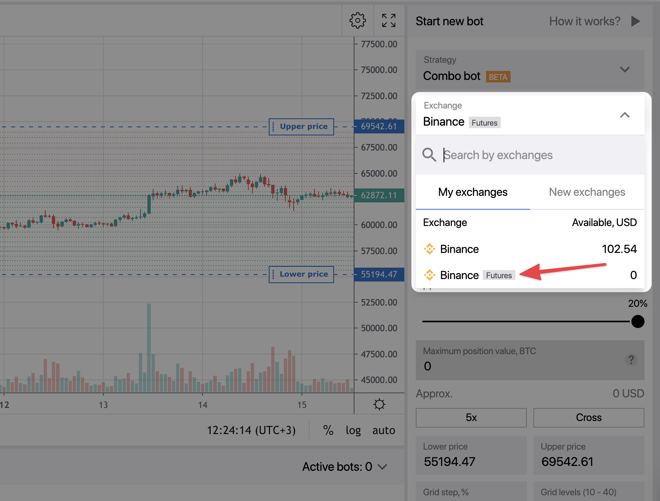
Task: Open How it works link
Action: coord(584,21)
